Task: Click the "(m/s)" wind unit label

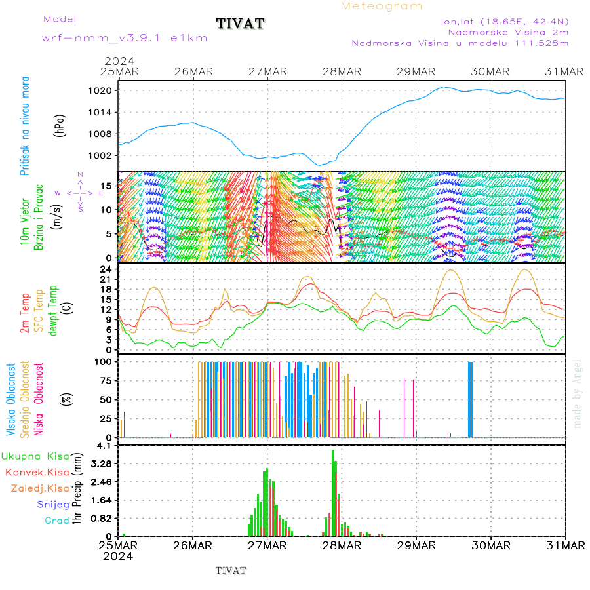Action: (x=56, y=217)
